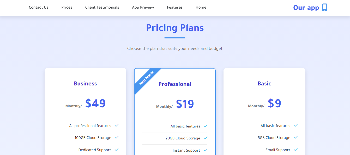Open the Contact Us menu item

[39, 8]
